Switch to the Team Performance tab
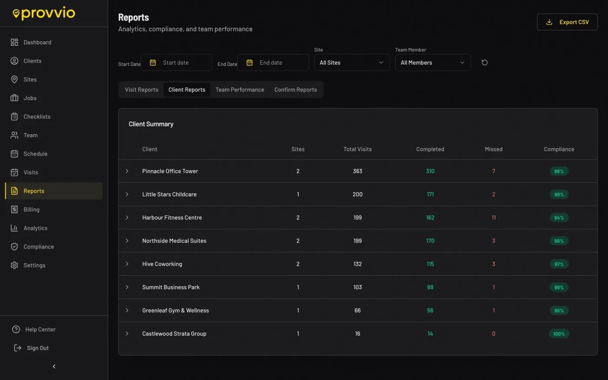The height and width of the screenshot is (380, 608). tap(240, 89)
